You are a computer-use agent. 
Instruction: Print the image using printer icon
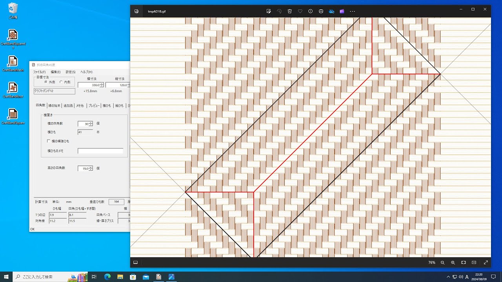(x=321, y=11)
